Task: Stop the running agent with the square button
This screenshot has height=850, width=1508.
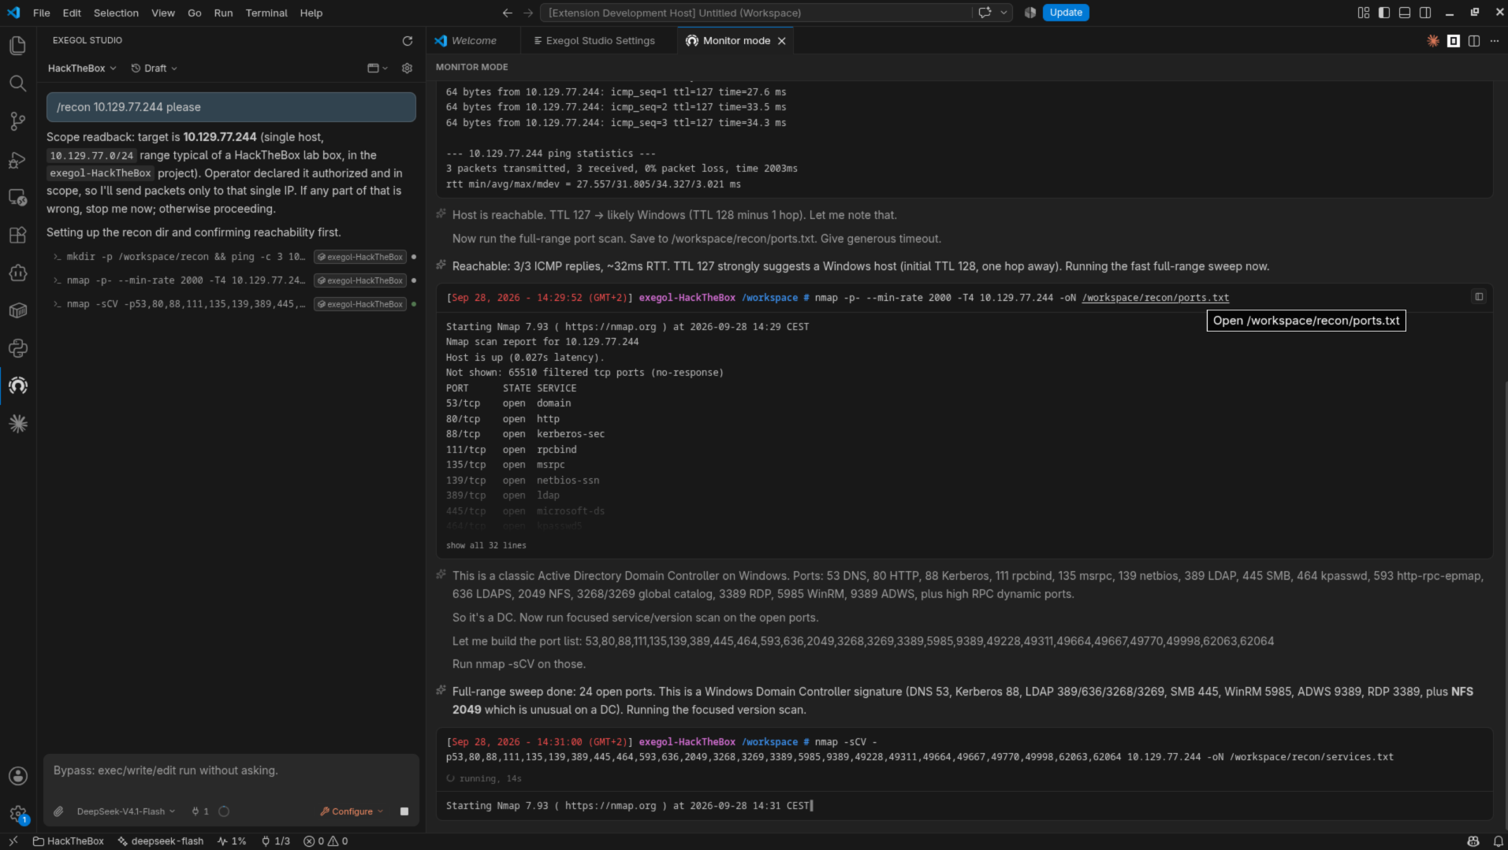Action: pos(404,811)
